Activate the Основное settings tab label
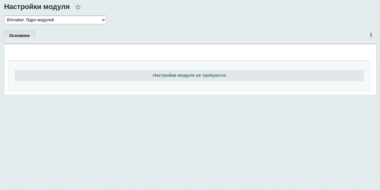 [20, 36]
